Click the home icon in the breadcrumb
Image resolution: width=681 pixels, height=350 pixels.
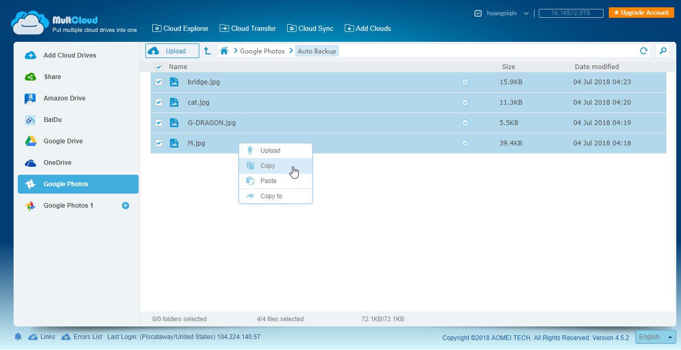tap(224, 51)
